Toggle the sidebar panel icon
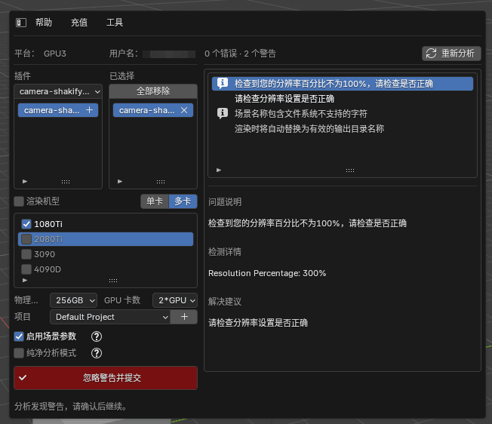This screenshot has height=424, width=492. coord(21,23)
